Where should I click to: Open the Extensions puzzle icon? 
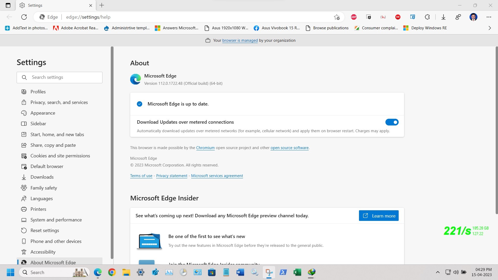[x=427, y=17]
